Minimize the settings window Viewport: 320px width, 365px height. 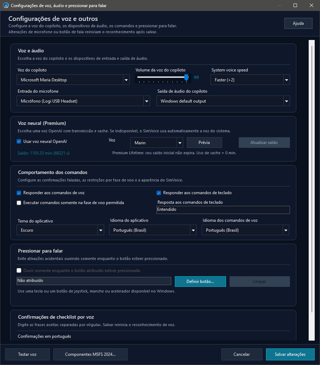279,5
